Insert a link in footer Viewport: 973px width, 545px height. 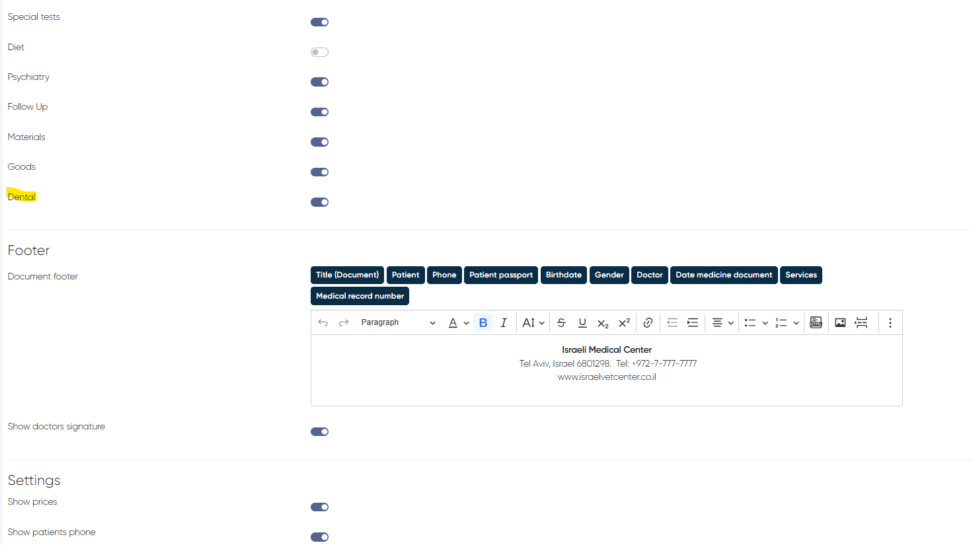(x=648, y=322)
